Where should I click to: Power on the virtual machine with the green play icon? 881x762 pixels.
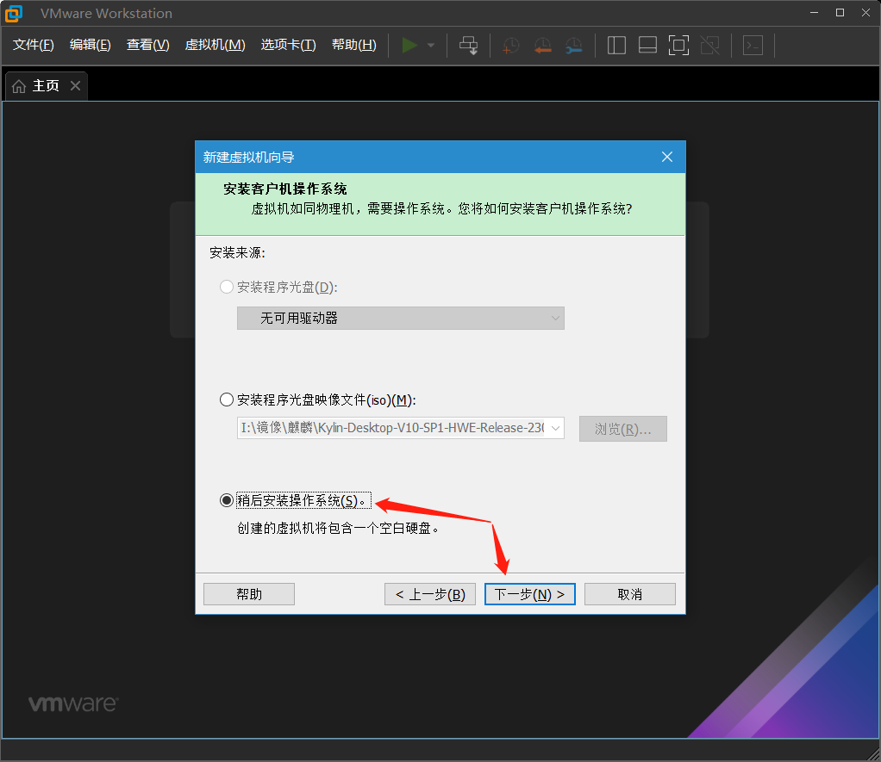[409, 46]
